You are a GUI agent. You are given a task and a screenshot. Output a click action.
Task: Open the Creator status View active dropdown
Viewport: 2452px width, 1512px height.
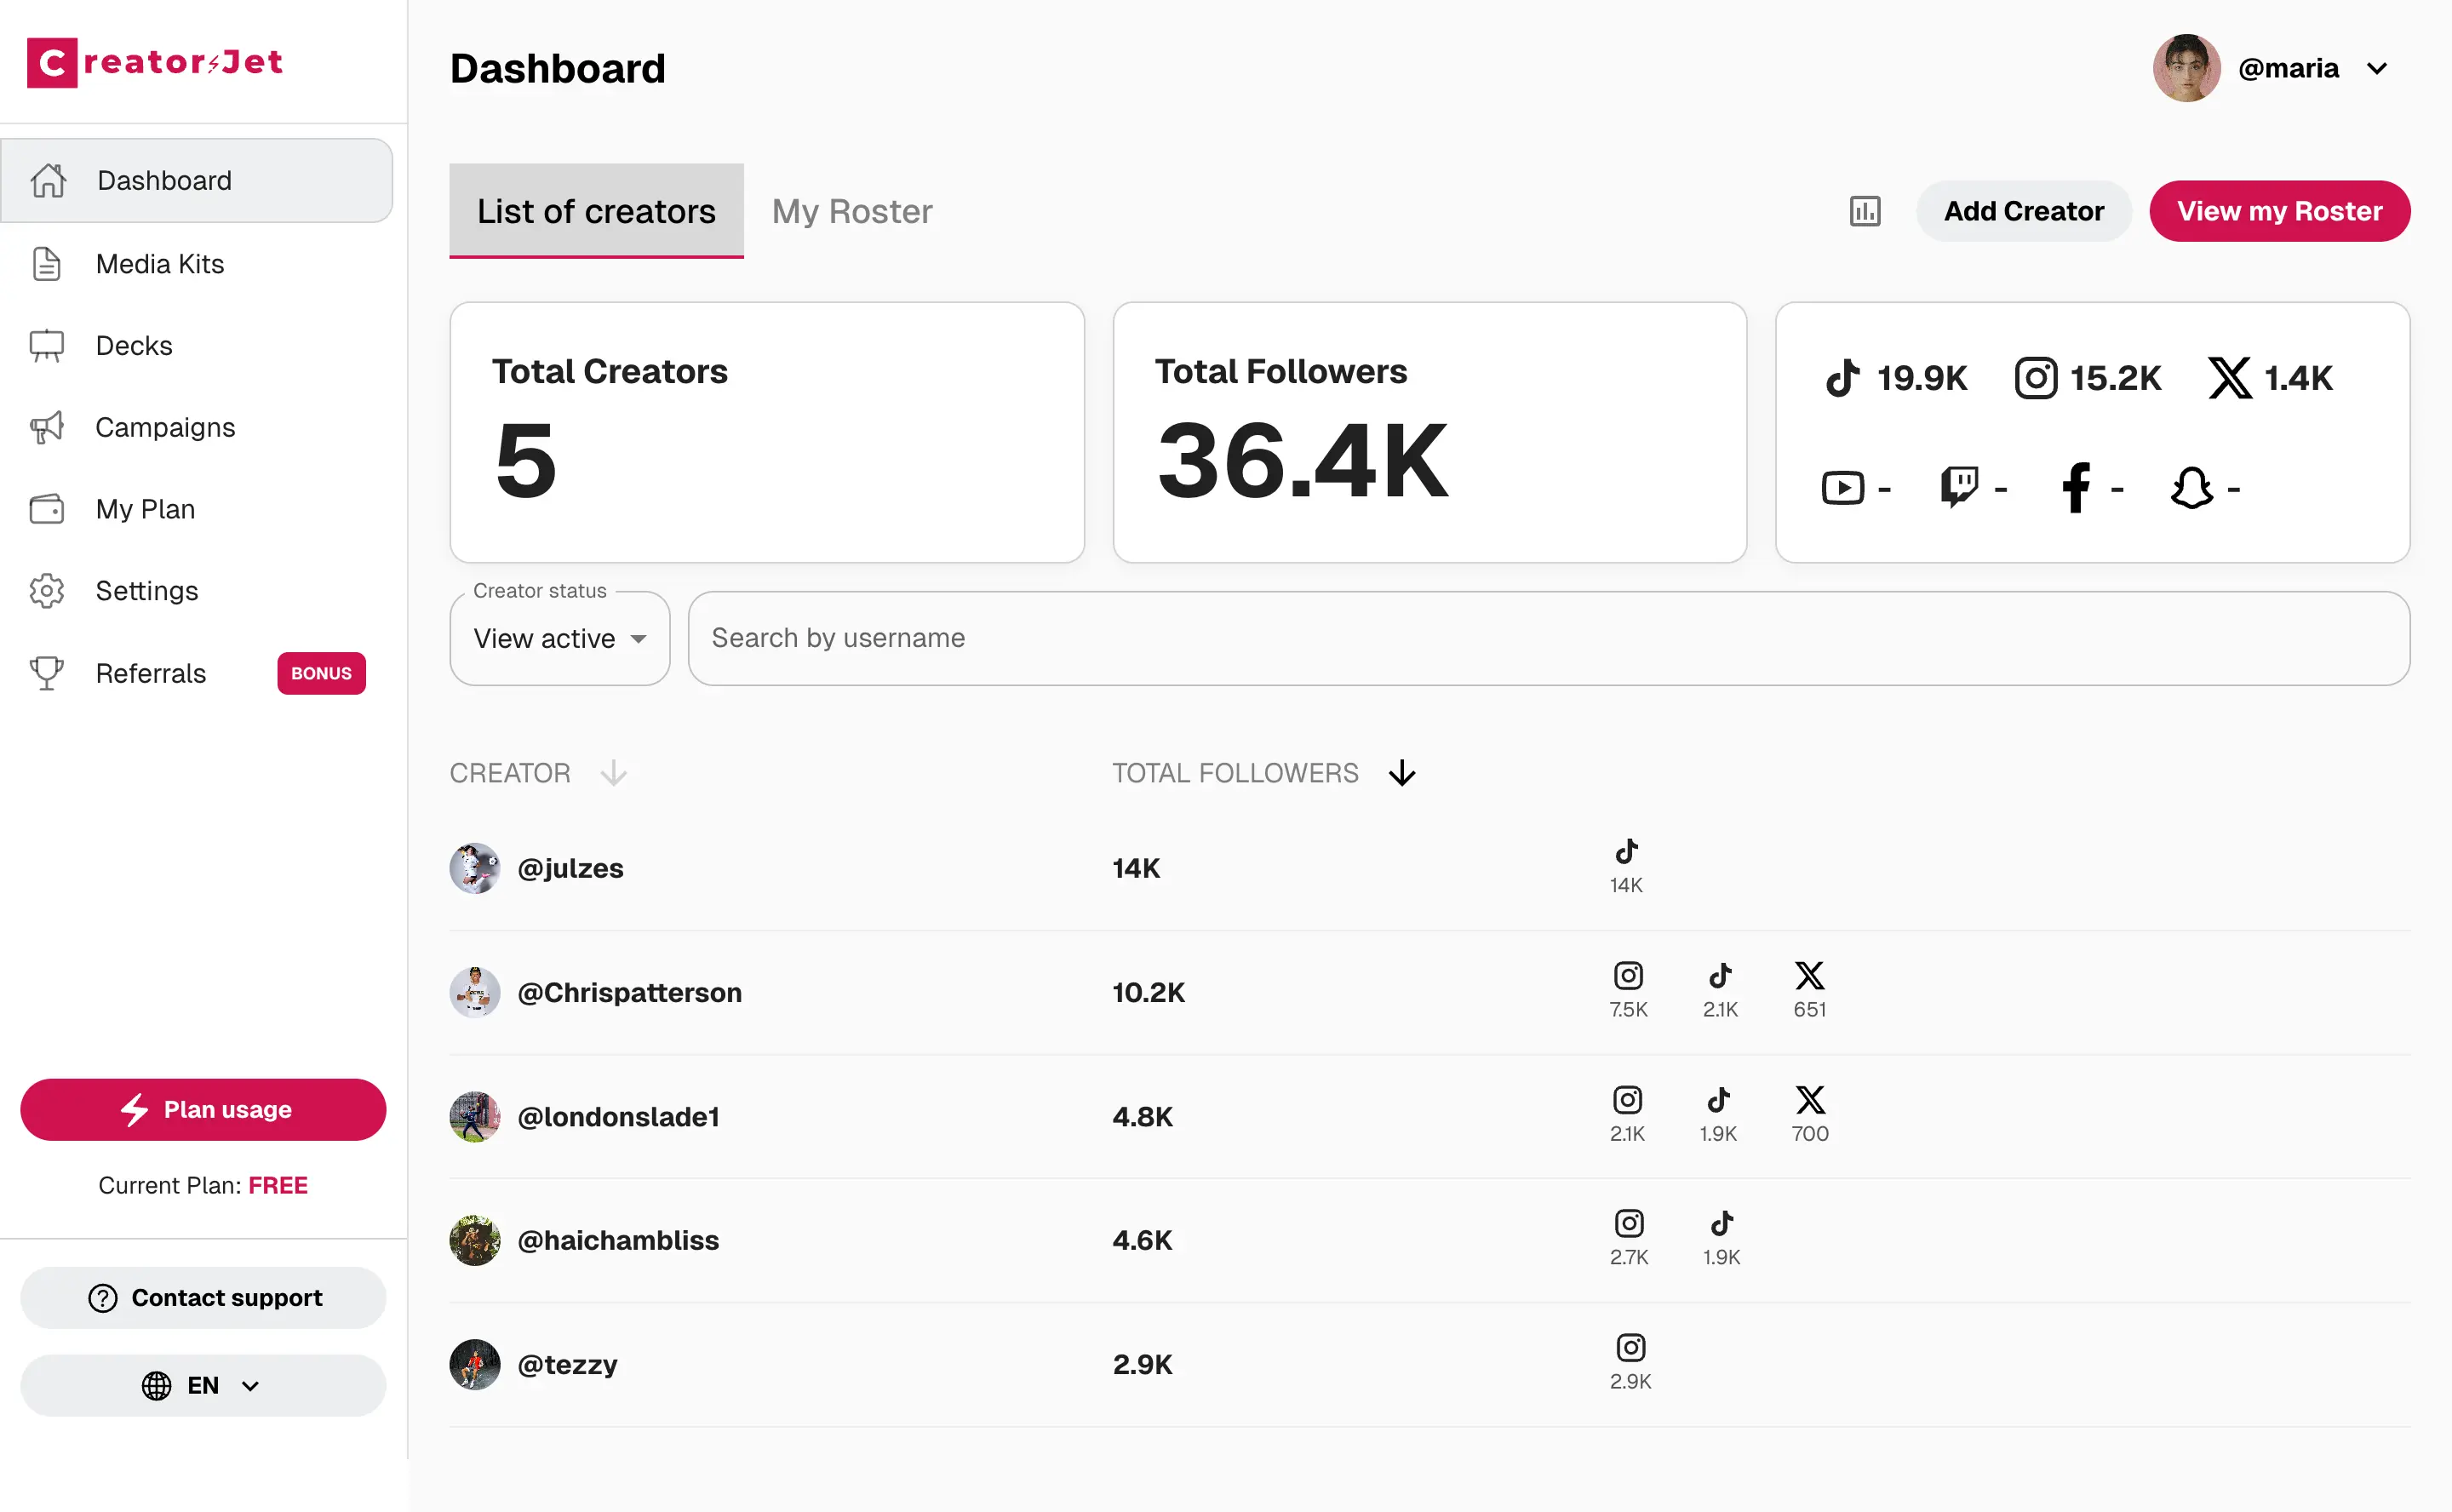[x=559, y=639]
